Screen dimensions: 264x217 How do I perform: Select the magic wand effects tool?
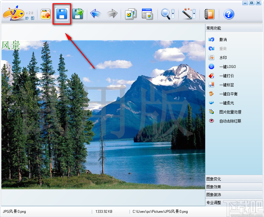tap(187, 14)
